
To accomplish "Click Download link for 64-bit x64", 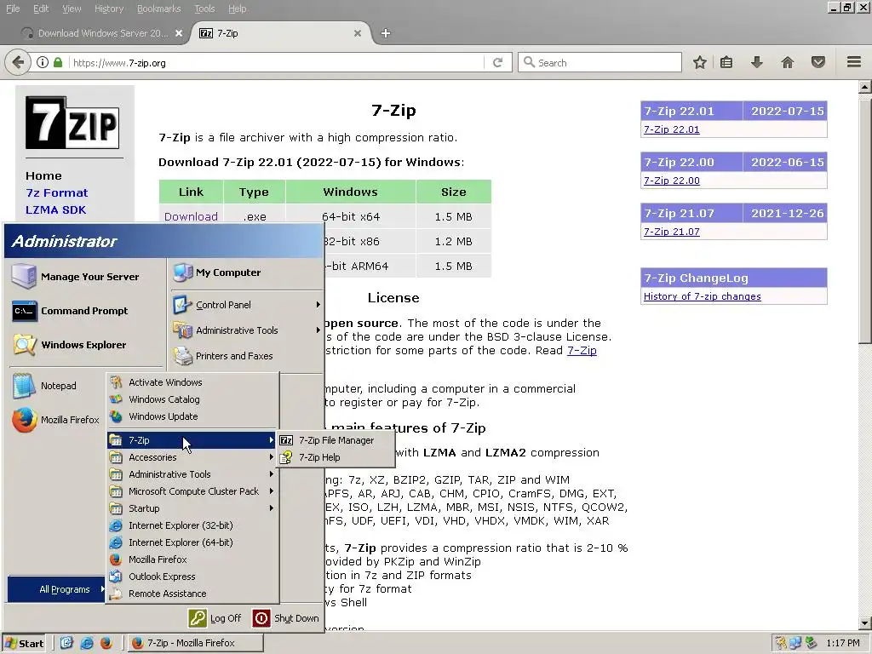I will (x=191, y=217).
